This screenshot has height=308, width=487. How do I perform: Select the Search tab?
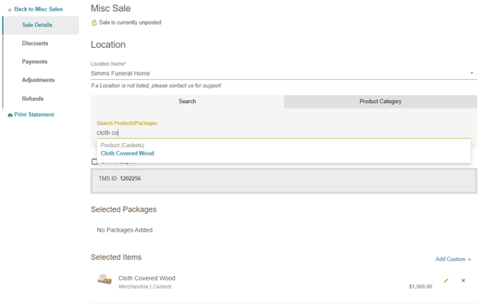click(x=187, y=102)
